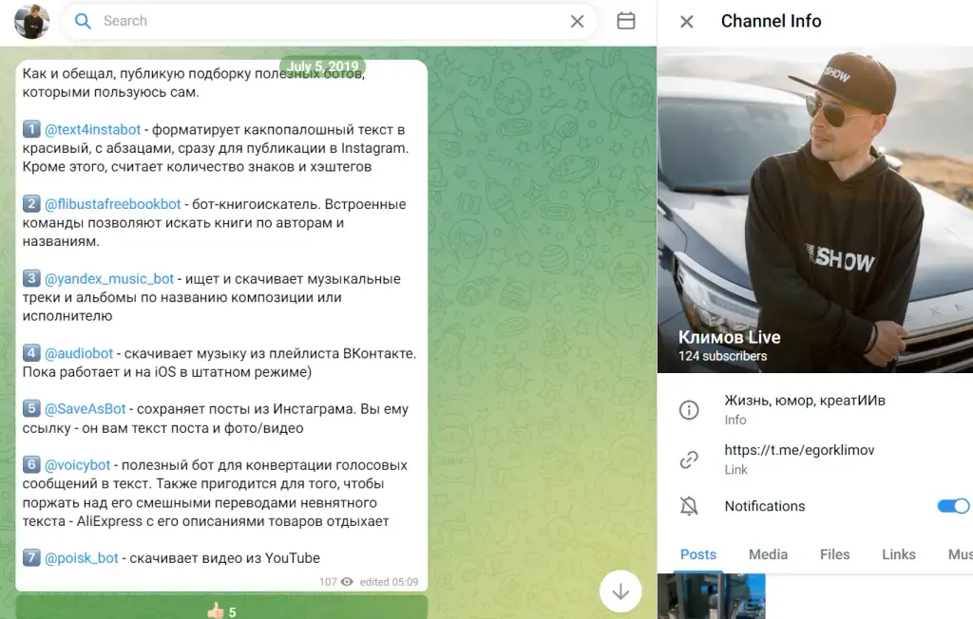The width and height of the screenshot is (973, 619).
Task: Click the channel description 'Жизнь, юмор, креатИИв'
Action: click(805, 401)
